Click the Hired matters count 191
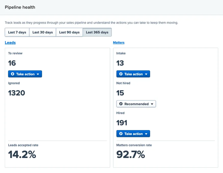The width and height of the screenshot is (223, 173). [122, 123]
